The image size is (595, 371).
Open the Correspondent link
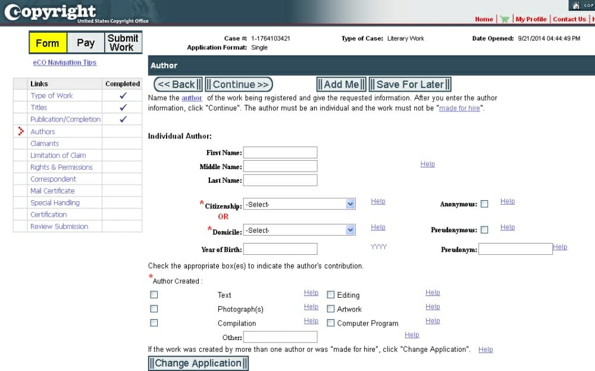coord(53,179)
